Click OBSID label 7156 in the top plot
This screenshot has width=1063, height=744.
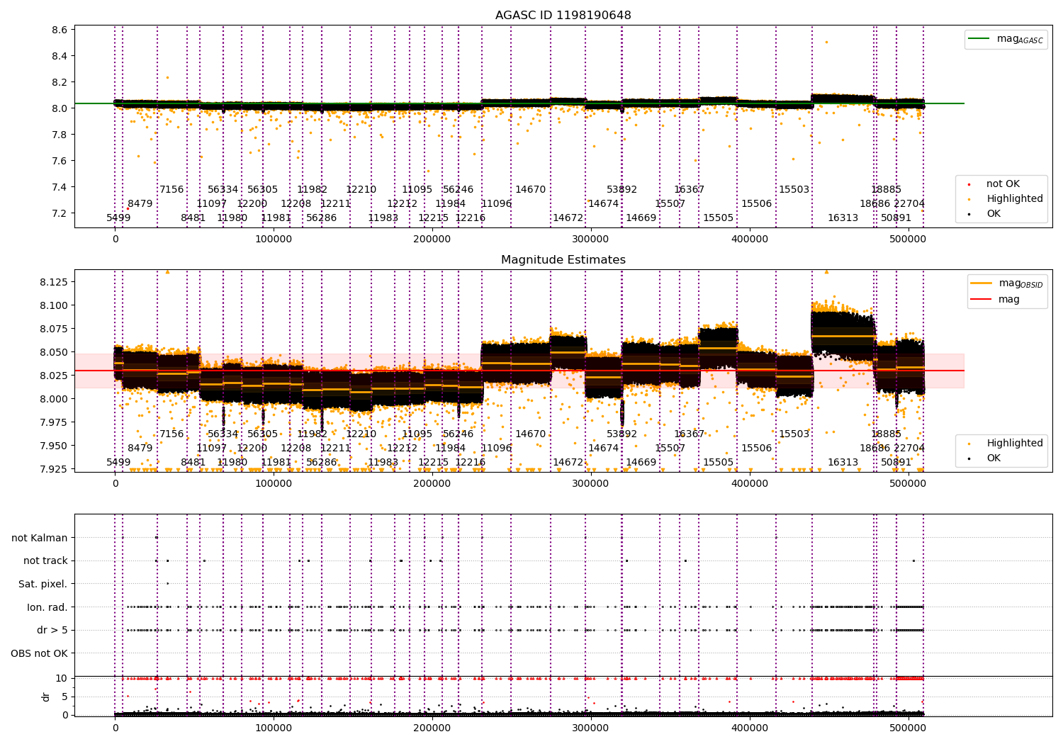pos(171,190)
